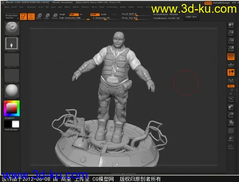The height and width of the screenshot is (182, 239).
Task: Select the Rotate transform tool in top shelf
Action: point(55,16)
